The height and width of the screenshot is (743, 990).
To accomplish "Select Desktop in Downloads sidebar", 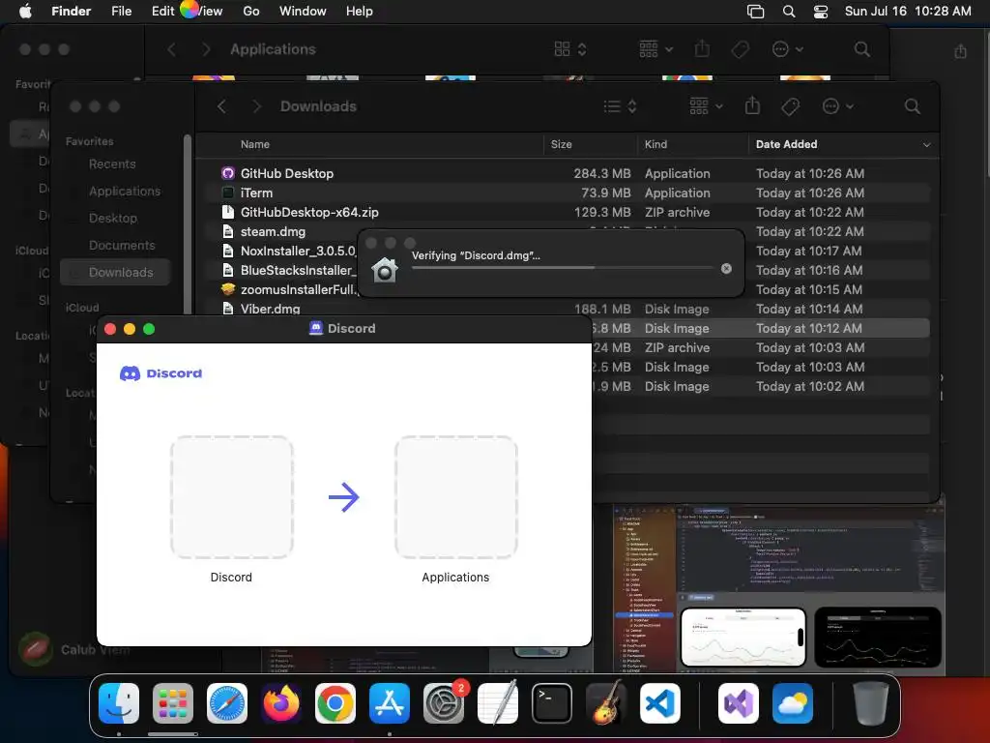I will 112,218.
